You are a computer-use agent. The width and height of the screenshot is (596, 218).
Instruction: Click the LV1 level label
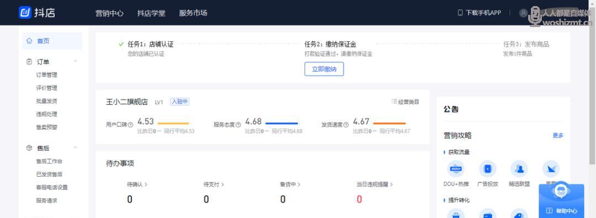coord(159,102)
